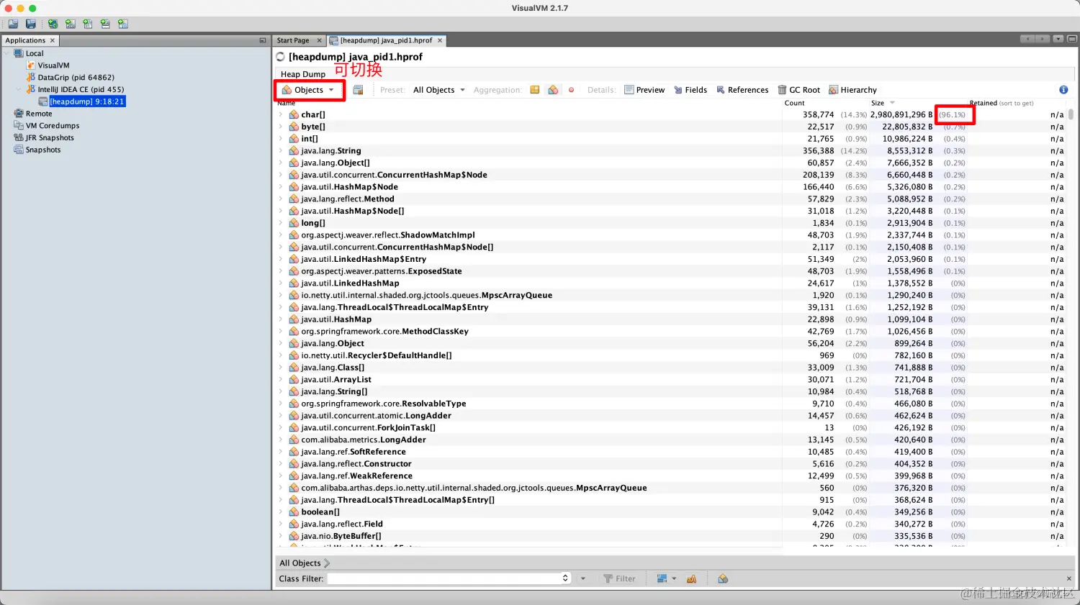Select Snapshots node in Applications tree
The width and height of the screenshot is (1080, 605).
37,150
